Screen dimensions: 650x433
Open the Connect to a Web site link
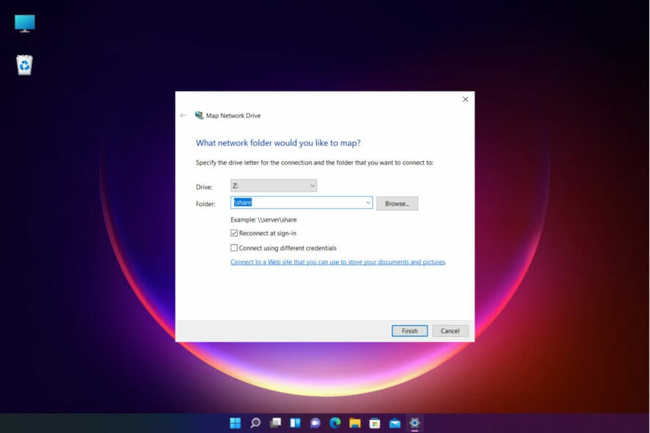[x=338, y=262]
